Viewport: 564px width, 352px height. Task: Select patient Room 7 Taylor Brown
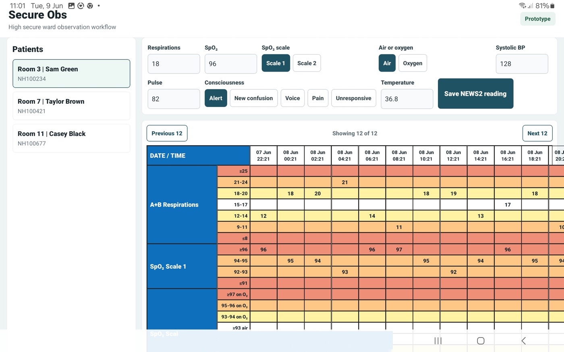pyautogui.click(x=71, y=106)
